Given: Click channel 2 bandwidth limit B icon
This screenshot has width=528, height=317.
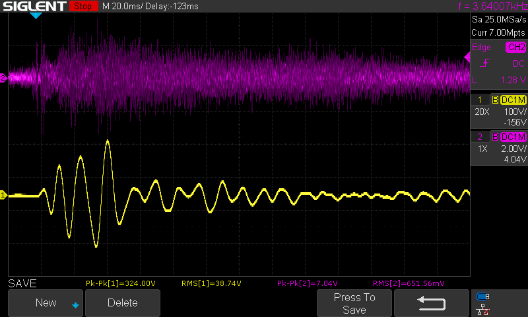Looking at the screenshot, I should pos(495,137).
